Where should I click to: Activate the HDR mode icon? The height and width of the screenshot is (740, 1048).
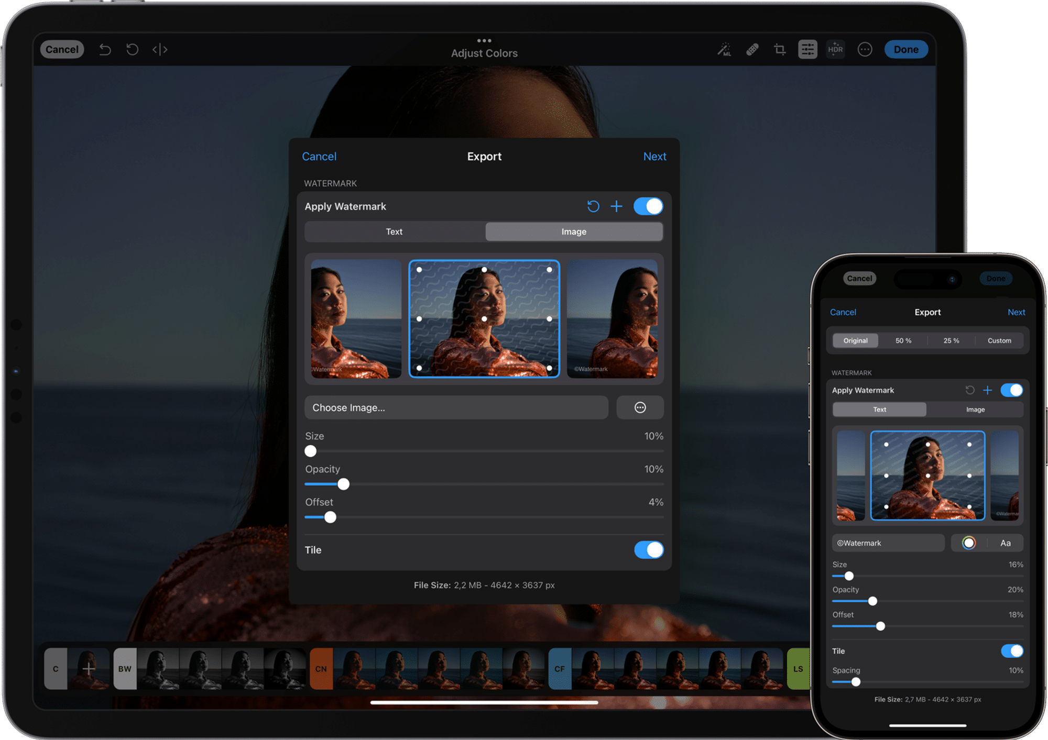pos(835,49)
